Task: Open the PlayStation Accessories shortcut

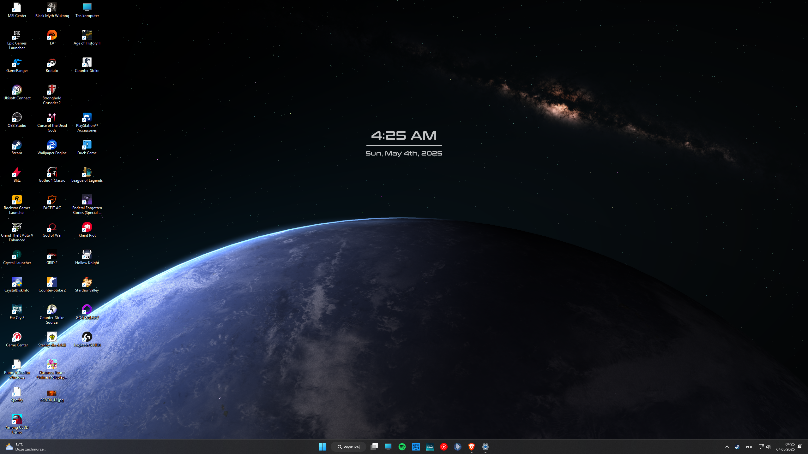Action: (87, 122)
